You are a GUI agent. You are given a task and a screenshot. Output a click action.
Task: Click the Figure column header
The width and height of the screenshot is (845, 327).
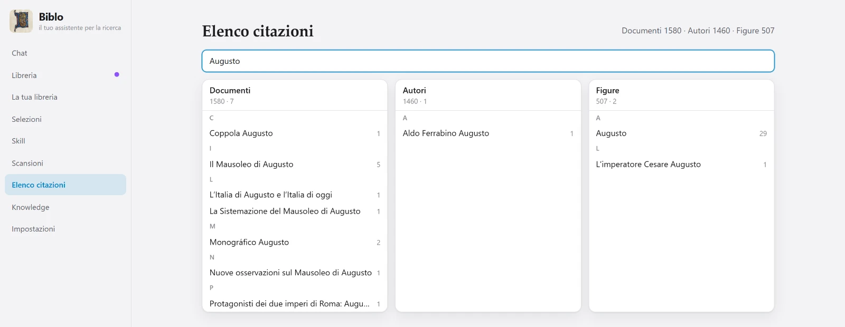click(607, 91)
